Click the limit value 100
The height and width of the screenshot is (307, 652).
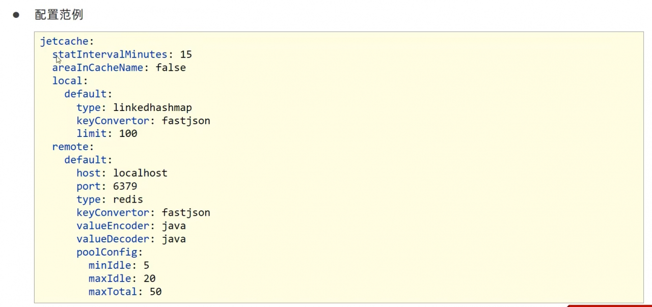128,134
